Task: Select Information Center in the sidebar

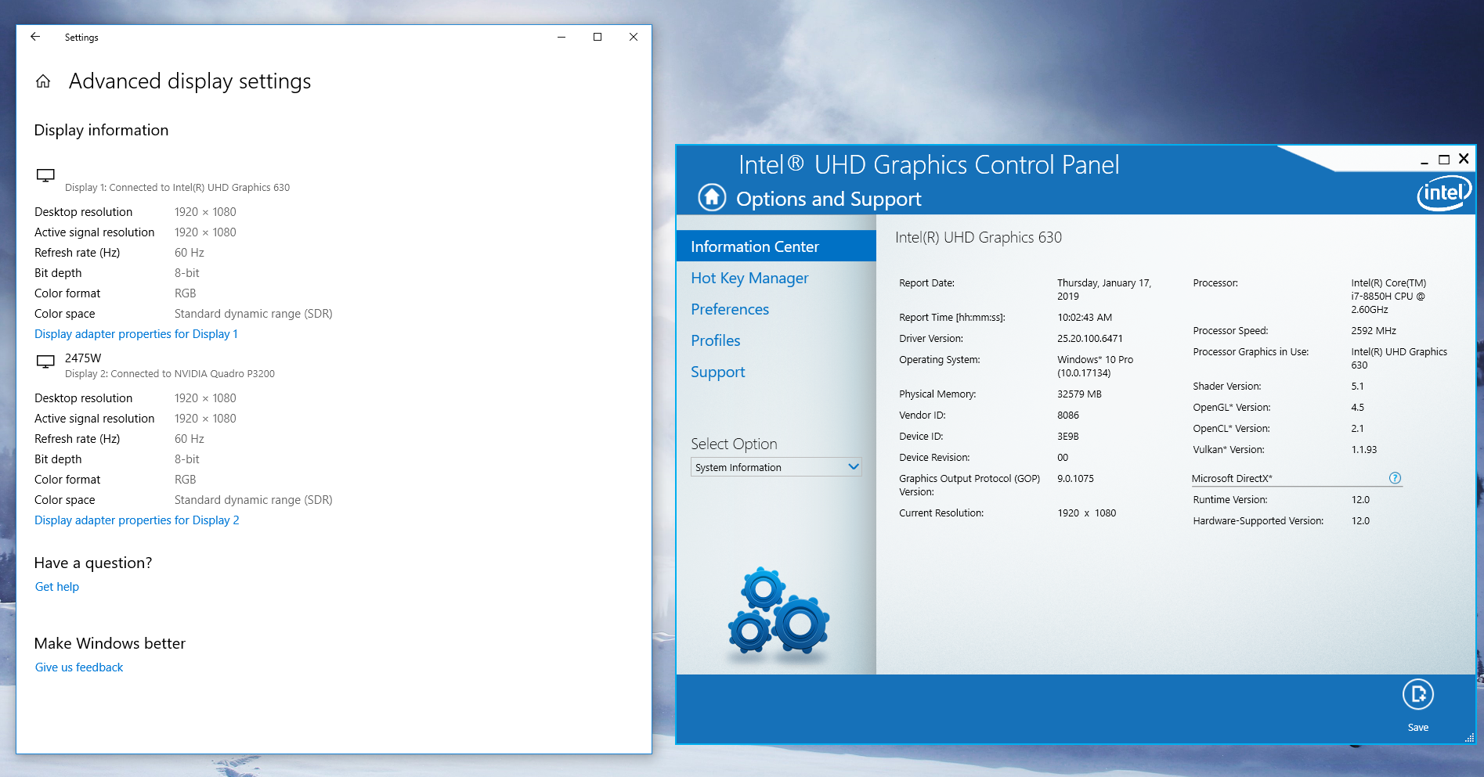Action: tap(776, 246)
